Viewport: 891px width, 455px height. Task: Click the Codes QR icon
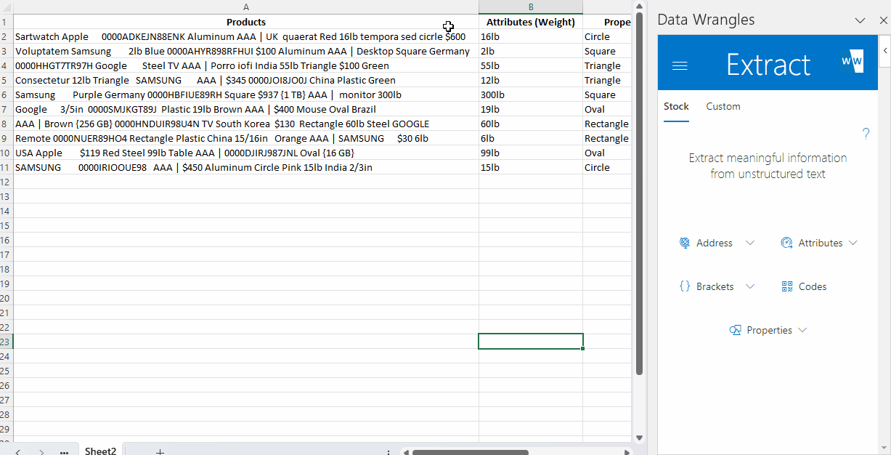pyautogui.click(x=787, y=286)
